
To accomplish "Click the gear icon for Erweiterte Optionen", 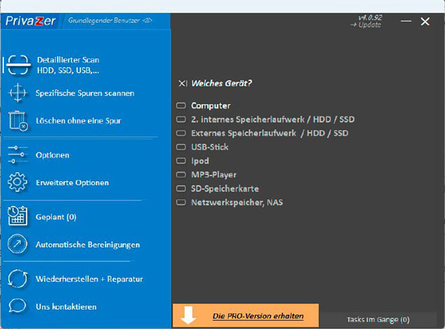I will click(x=18, y=182).
